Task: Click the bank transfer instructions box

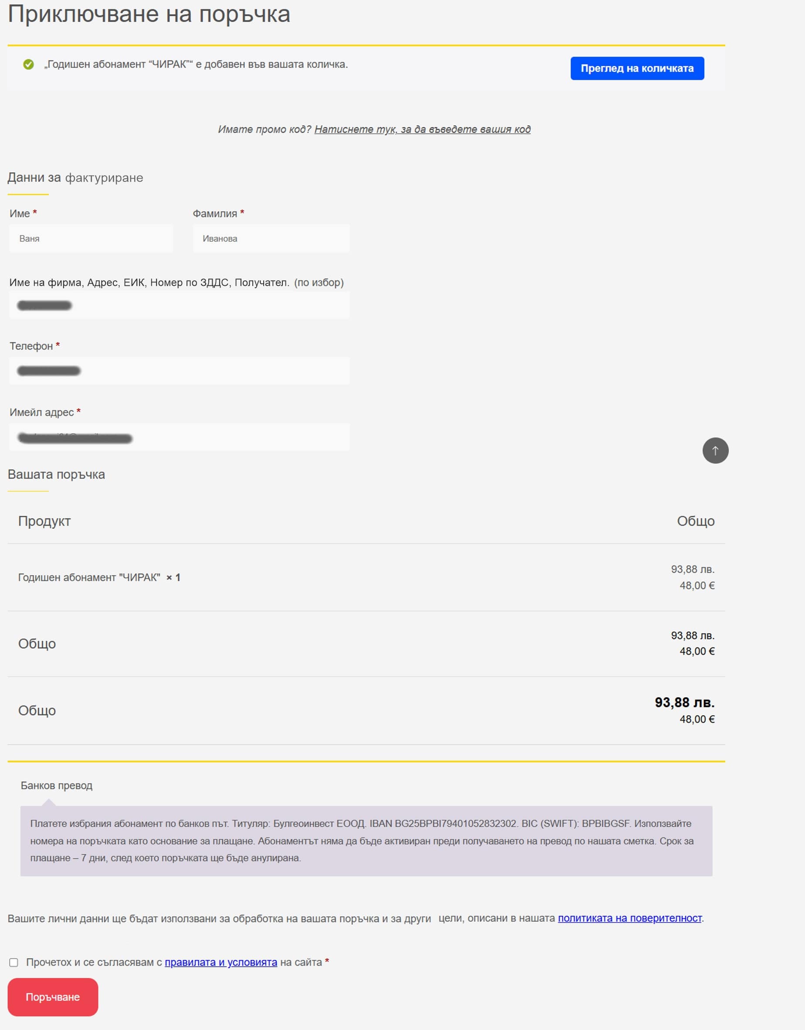Action: (366, 840)
